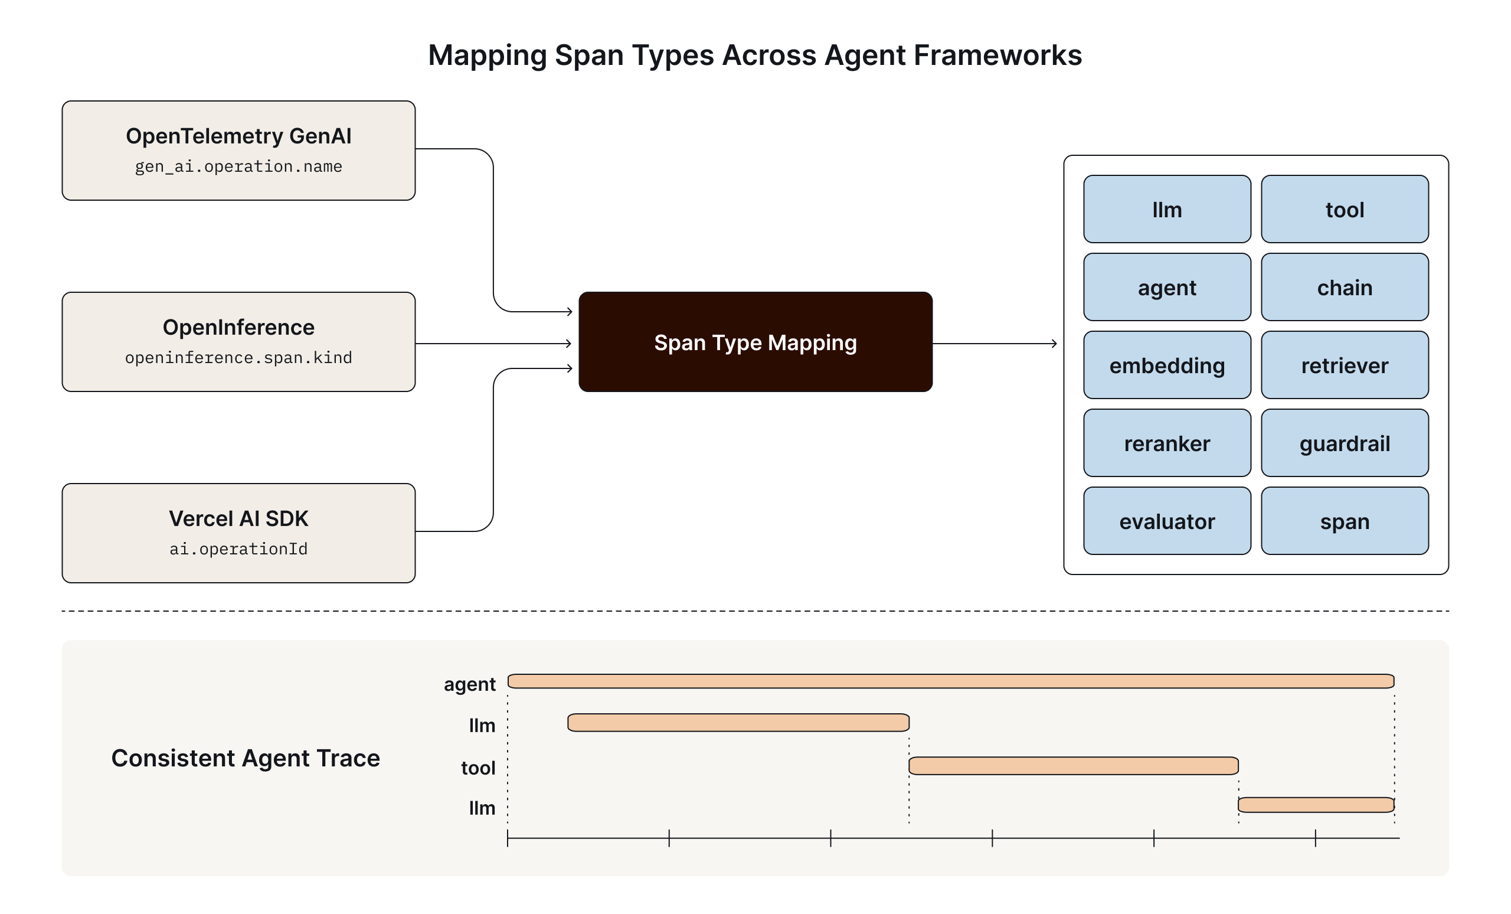Select the gen_ai.operation.name attribute text
Image resolution: width=1511 pixels, height=914 pixels.
coord(238,167)
